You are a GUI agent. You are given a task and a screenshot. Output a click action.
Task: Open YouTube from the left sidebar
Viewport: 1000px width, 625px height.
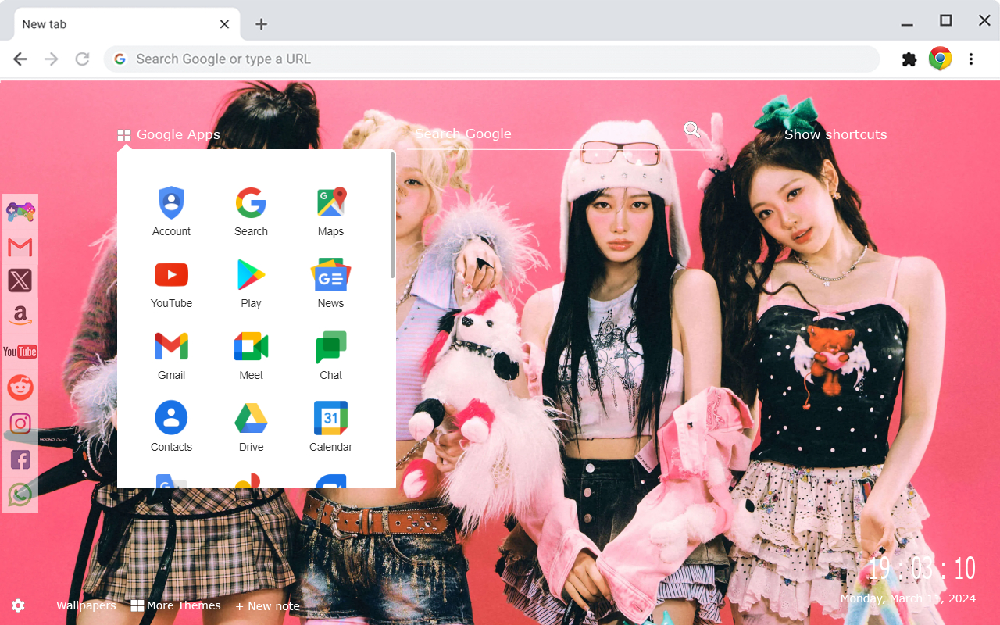[x=20, y=352]
